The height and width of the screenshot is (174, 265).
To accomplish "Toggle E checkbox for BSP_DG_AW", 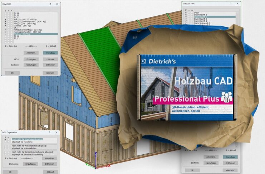I will point(6,19).
